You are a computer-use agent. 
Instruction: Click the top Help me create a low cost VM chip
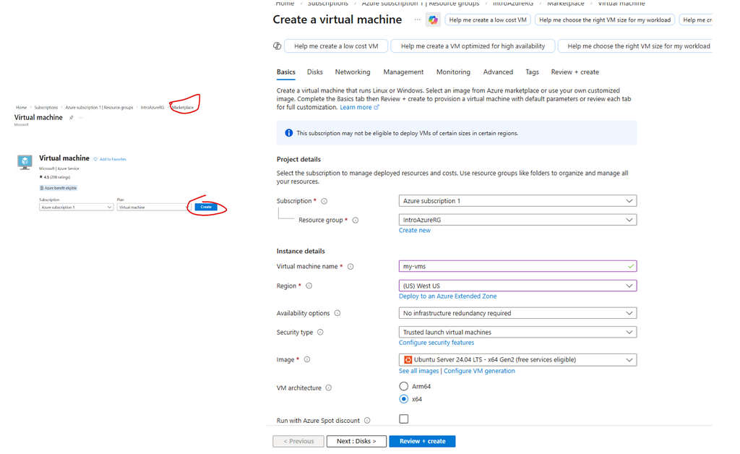point(488,20)
